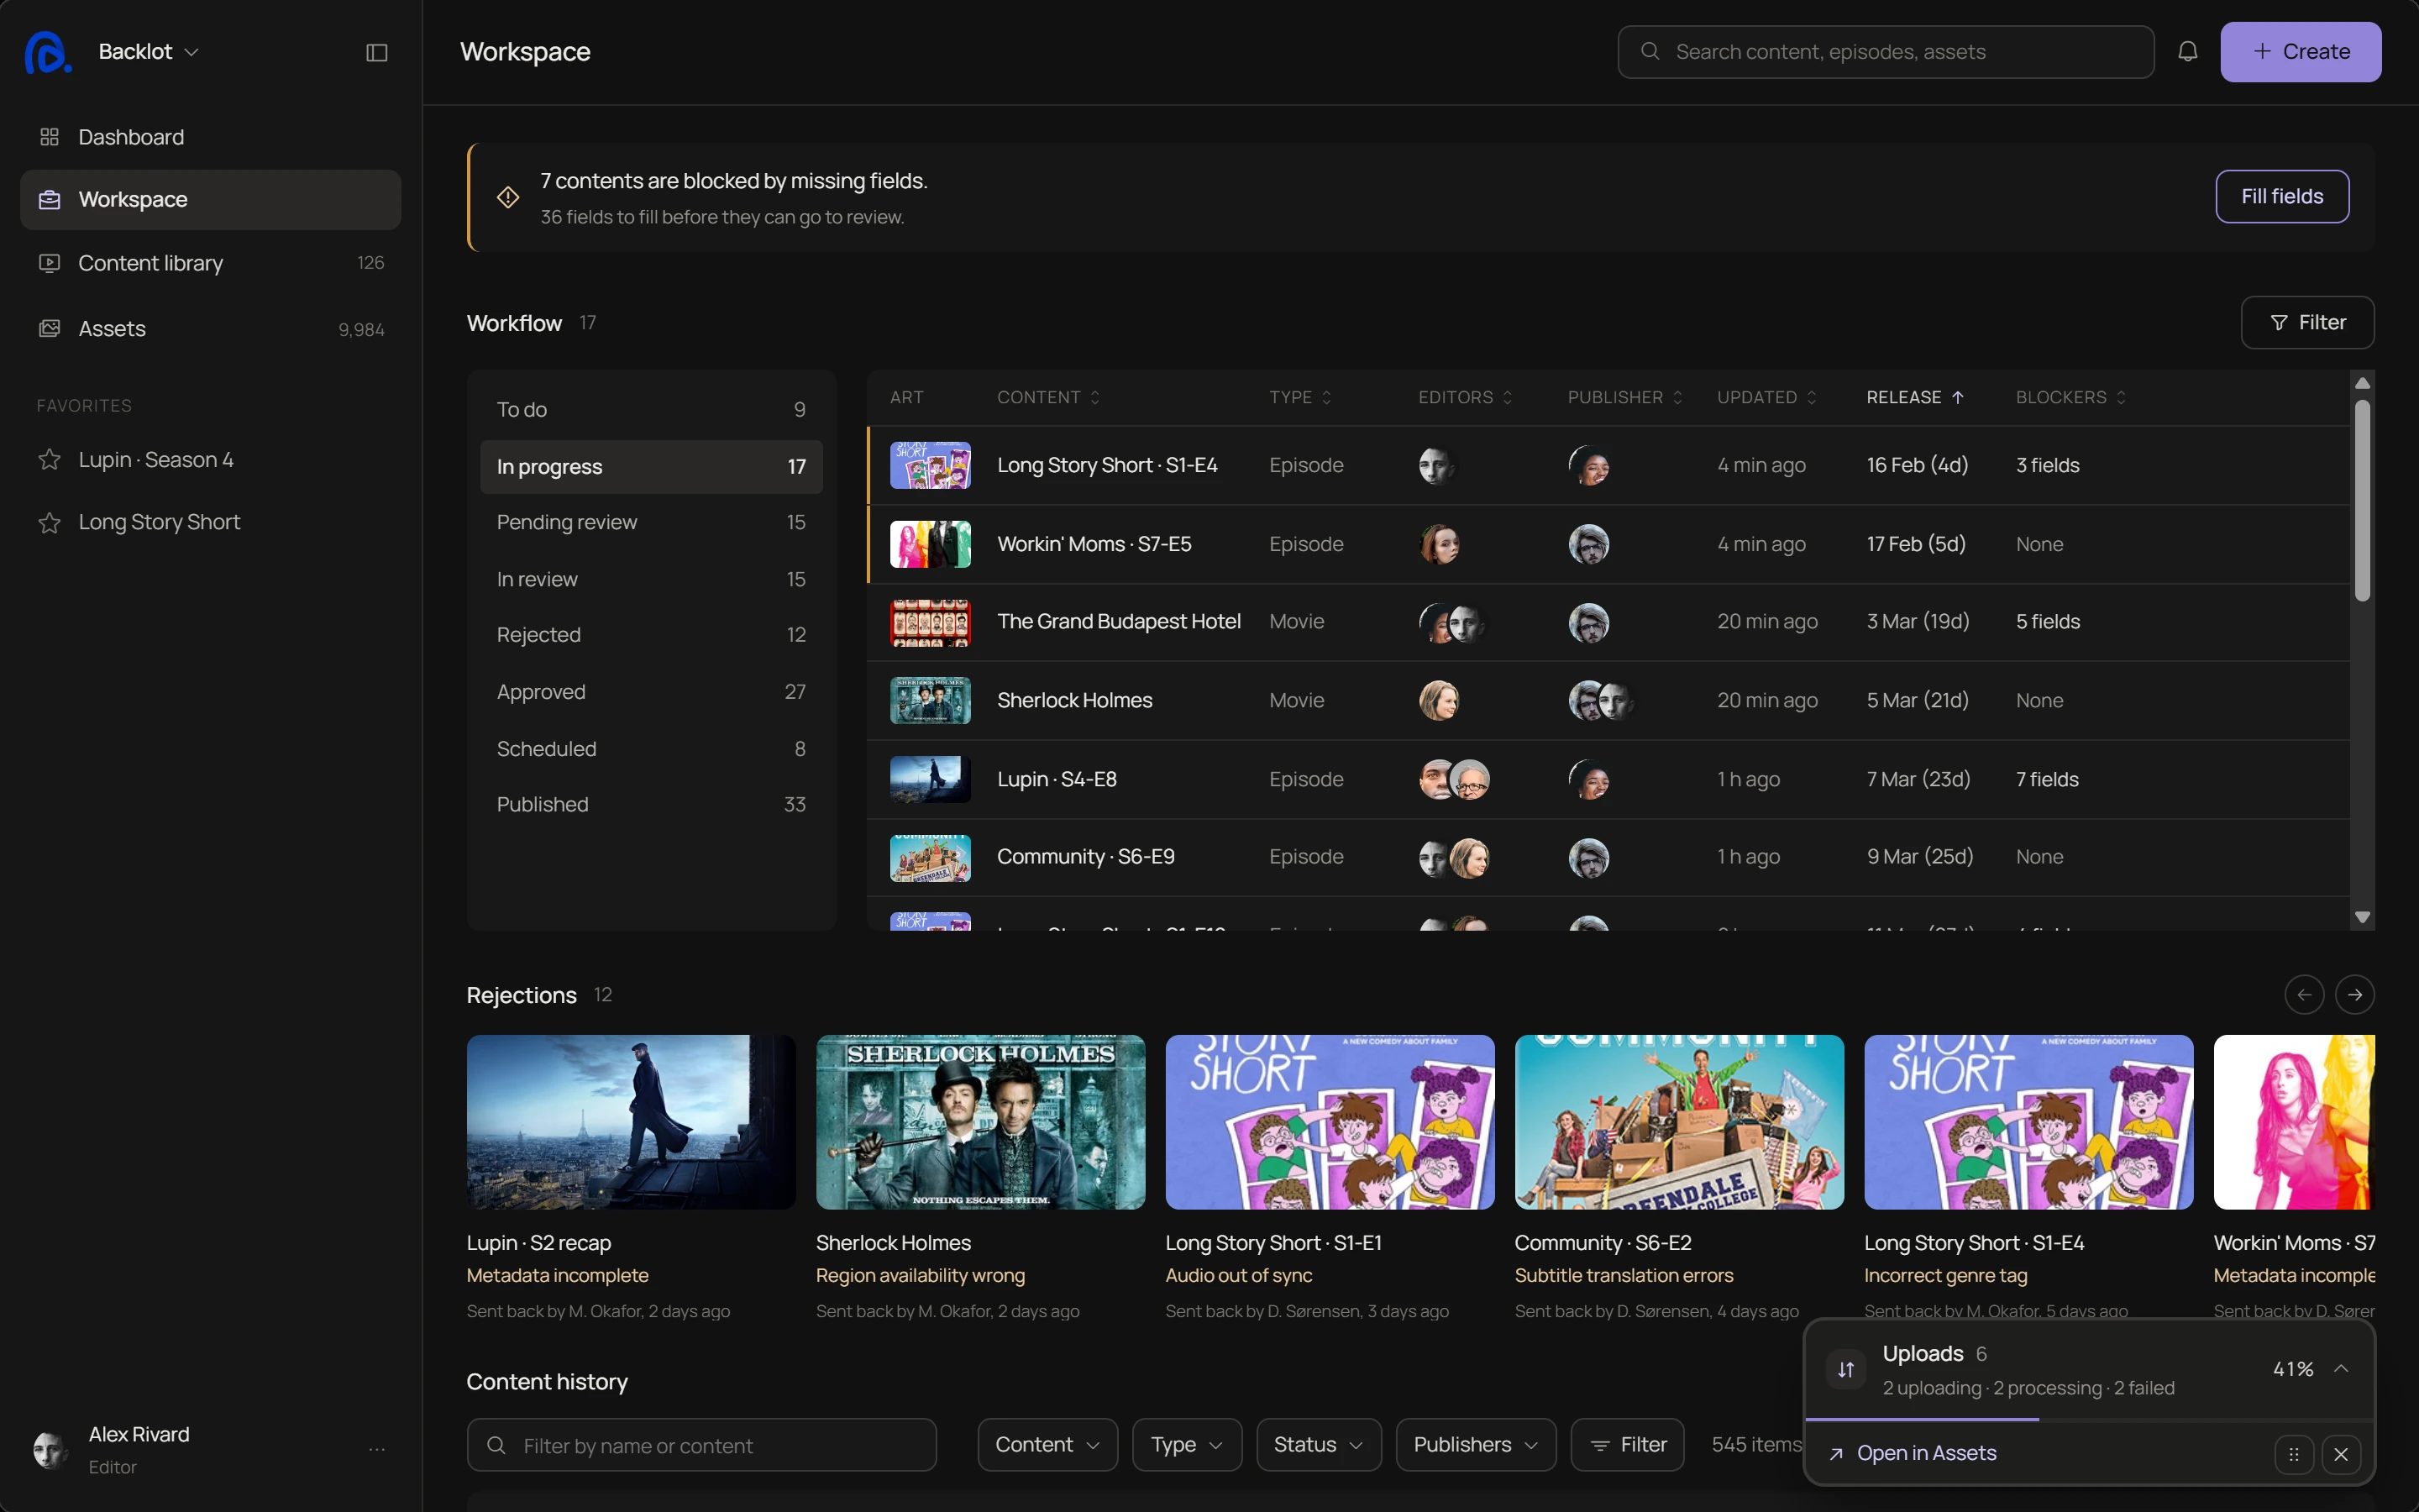The width and height of the screenshot is (2419, 1512).
Task: Click the search magnifier icon in top bar
Action: click(x=1650, y=51)
